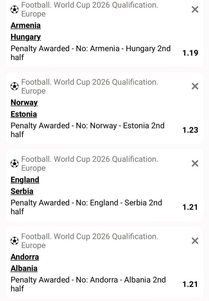Image resolution: width=209 pixels, height=301 pixels.
Task: Select the 1.23 odds value
Action: pos(190,130)
